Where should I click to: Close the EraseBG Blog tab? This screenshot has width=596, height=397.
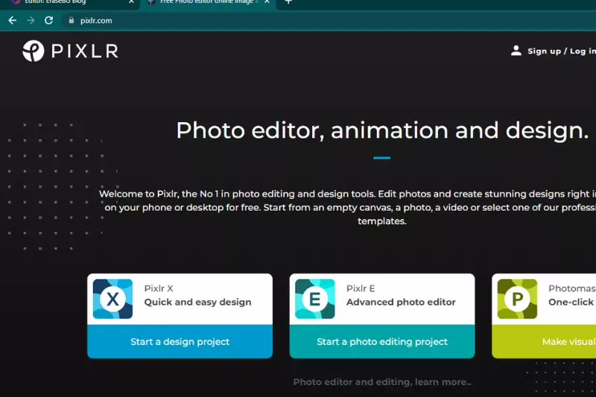click(x=131, y=2)
